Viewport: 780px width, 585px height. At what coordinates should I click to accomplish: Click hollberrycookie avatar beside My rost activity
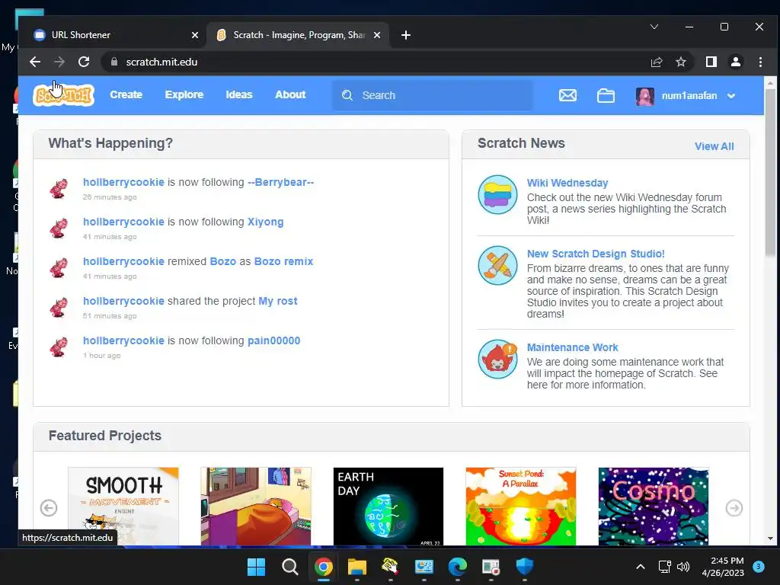59,308
